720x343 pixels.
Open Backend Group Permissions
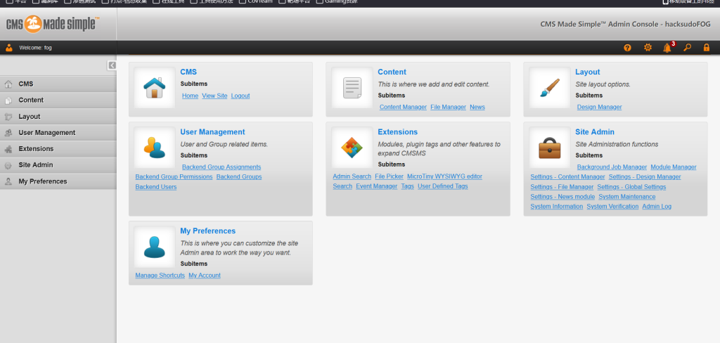click(x=174, y=177)
